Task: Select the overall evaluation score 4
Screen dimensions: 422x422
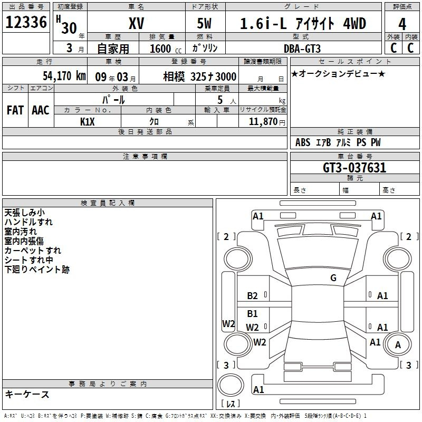Action: pyautogui.click(x=402, y=23)
